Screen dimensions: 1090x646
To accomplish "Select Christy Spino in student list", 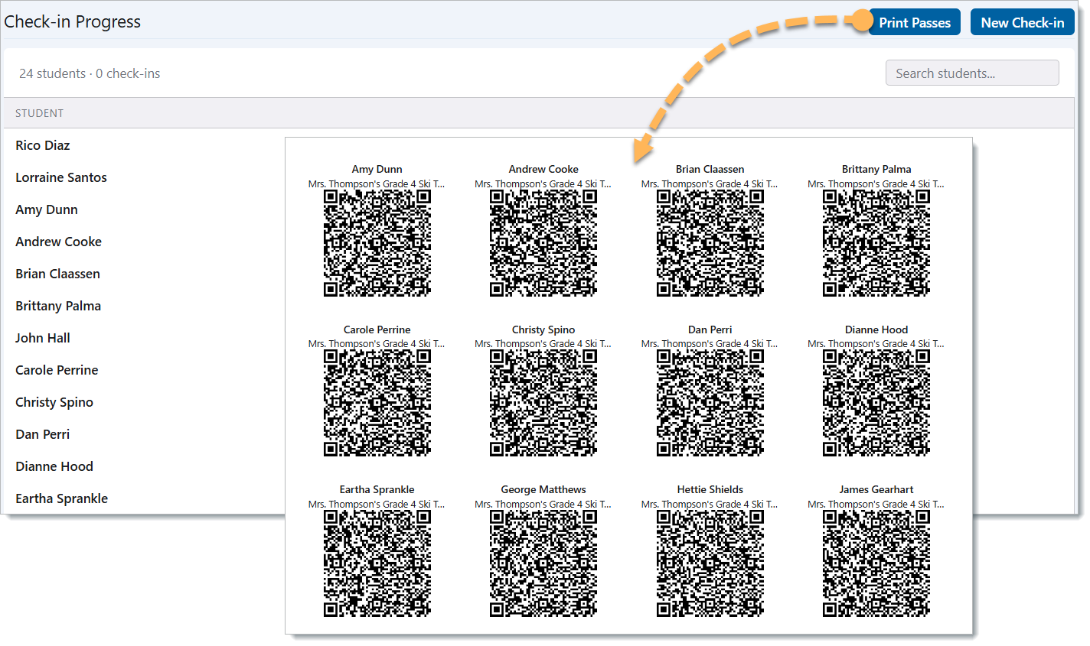I will click(x=54, y=402).
